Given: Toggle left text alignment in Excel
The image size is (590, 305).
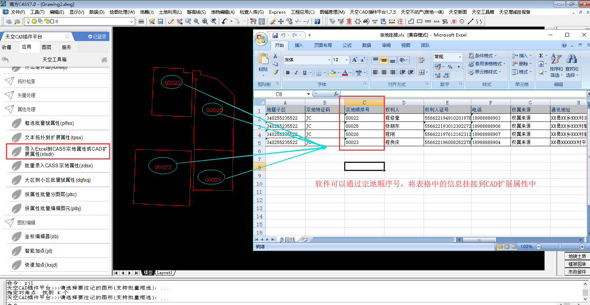Looking at the screenshot, I should click(375, 72).
